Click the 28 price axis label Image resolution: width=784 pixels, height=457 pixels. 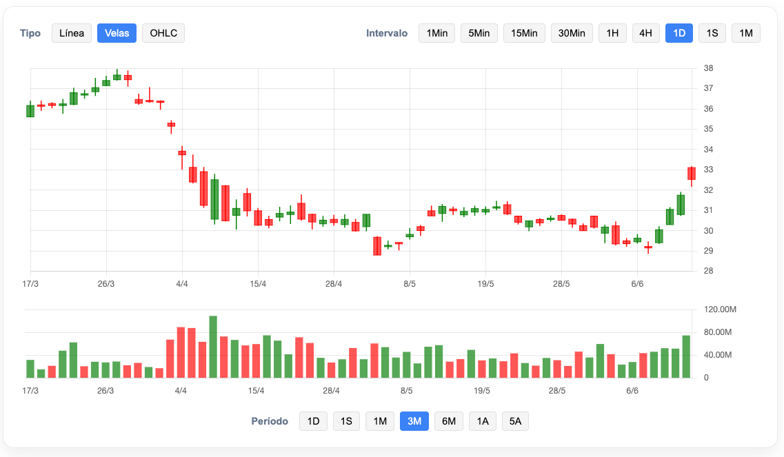(708, 271)
